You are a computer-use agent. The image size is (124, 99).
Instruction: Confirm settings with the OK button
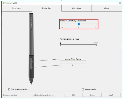(73, 95)
